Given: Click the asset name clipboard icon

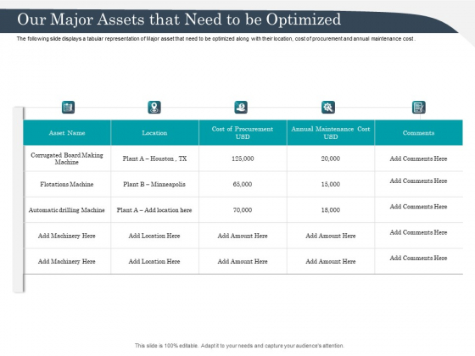Looking at the screenshot, I should point(68,107).
